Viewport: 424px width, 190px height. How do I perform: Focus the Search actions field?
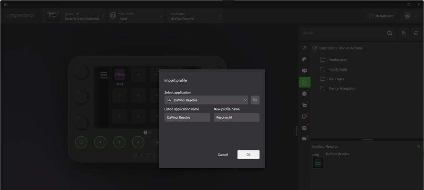343,33
